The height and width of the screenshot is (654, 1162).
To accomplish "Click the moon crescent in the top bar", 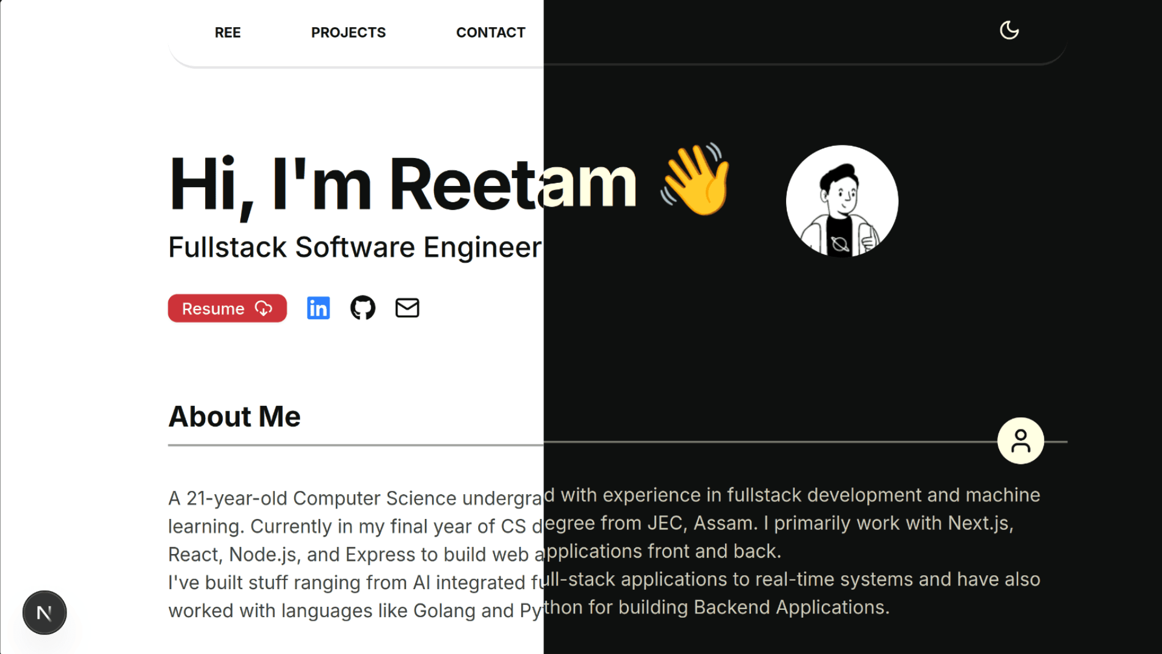I will pyautogui.click(x=1009, y=30).
